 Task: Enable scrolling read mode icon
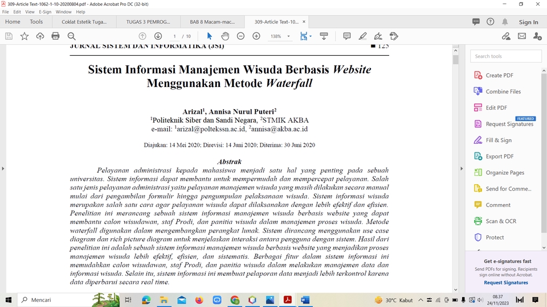(324, 36)
